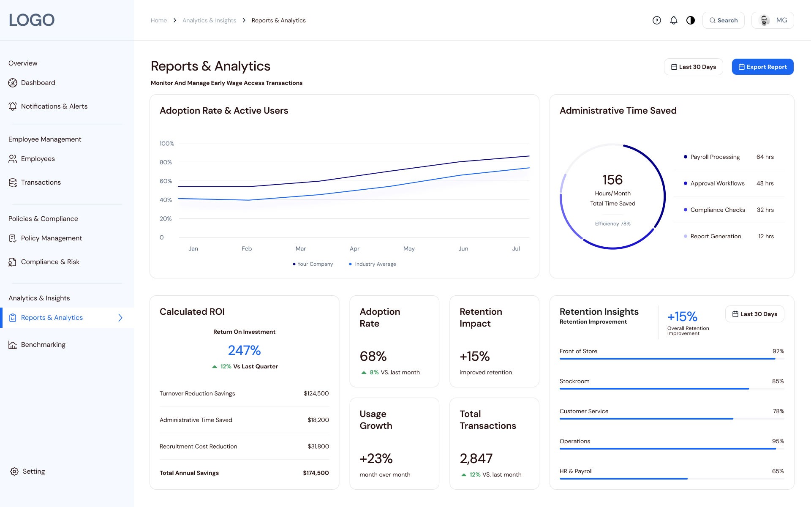This screenshot has width=811, height=507.
Task: Expand Reports & Analytics sidebar chevron
Action: (x=120, y=318)
